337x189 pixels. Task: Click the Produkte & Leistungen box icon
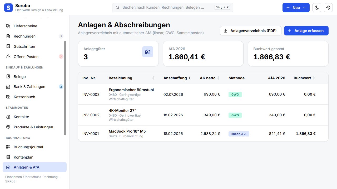click(x=8, y=127)
